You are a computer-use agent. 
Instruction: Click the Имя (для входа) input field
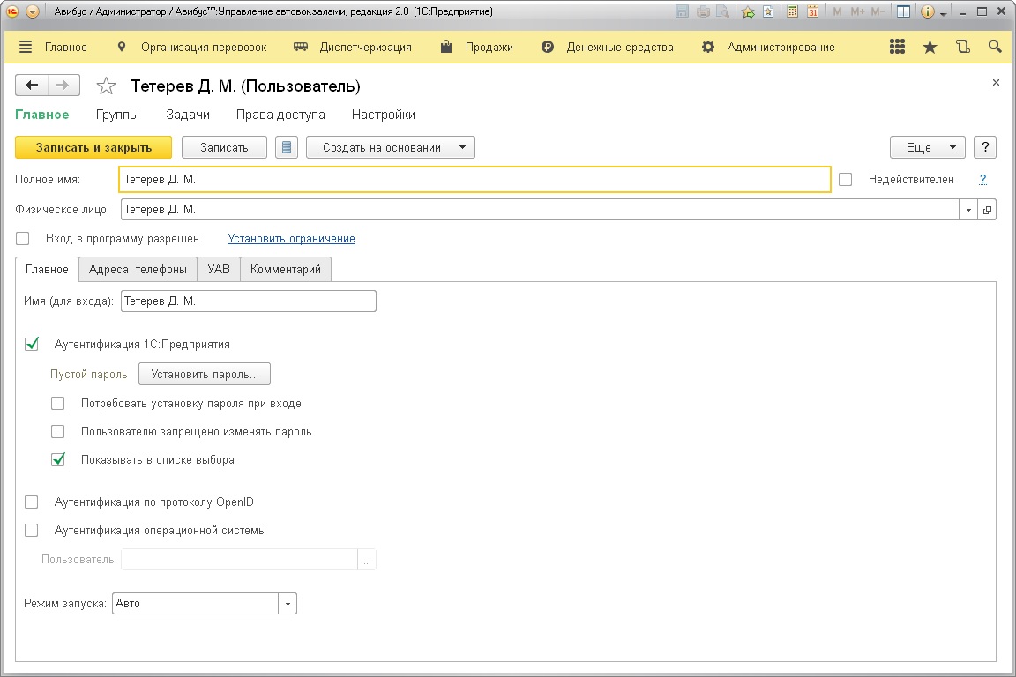[248, 301]
